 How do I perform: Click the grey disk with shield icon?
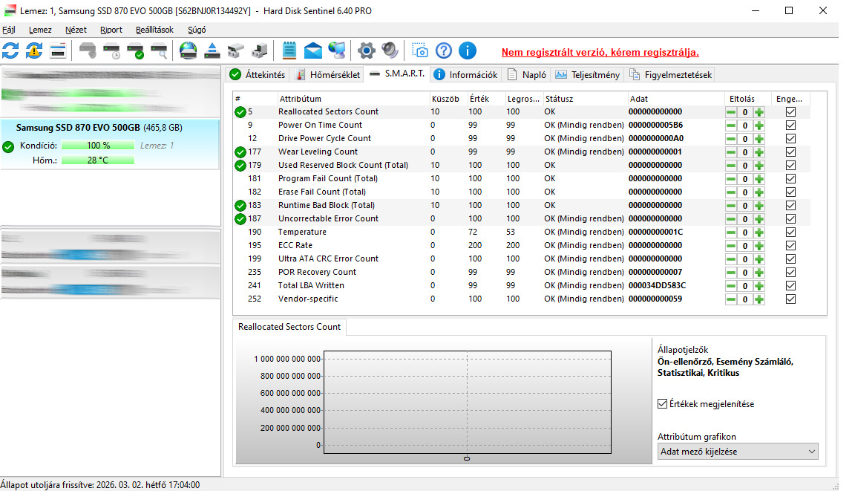(x=88, y=51)
